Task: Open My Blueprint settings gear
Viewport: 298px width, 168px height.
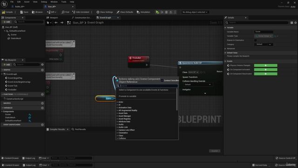Action: [x=42, y=64]
